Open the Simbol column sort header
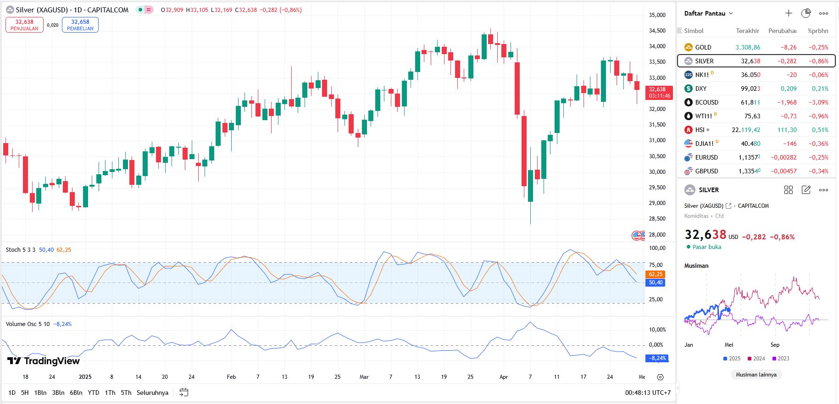The height and width of the screenshot is (404, 839). (x=694, y=31)
